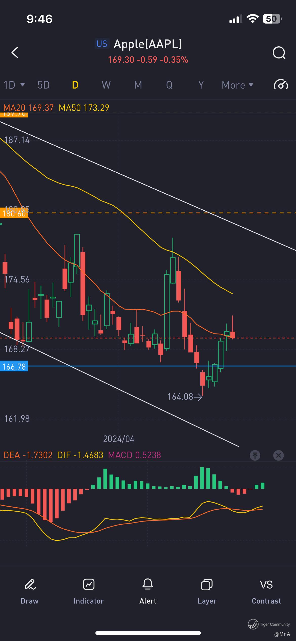
Task: Switch to the Q quarterly tab
Action: tap(169, 85)
